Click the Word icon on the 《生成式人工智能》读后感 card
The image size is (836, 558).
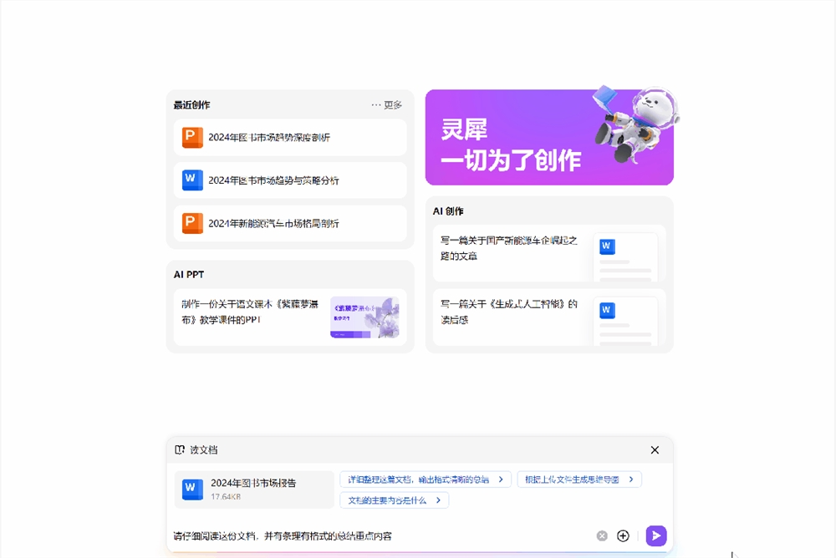click(605, 311)
